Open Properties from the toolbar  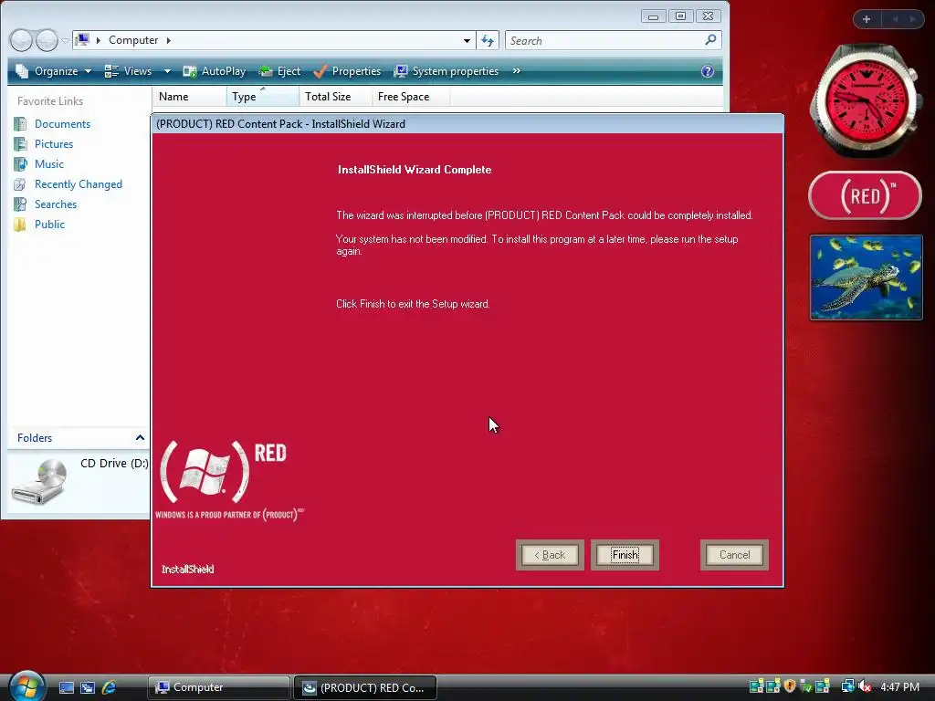(x=347, y=71)
